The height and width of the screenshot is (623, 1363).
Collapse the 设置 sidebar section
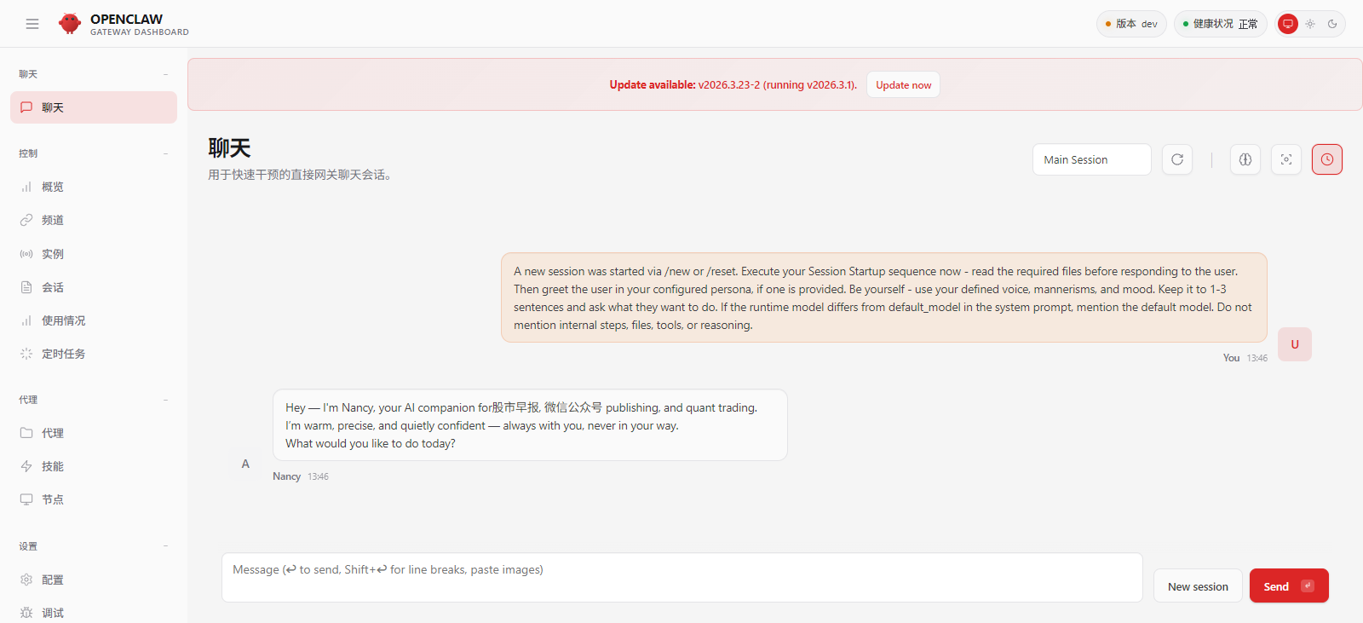(94, 546)
